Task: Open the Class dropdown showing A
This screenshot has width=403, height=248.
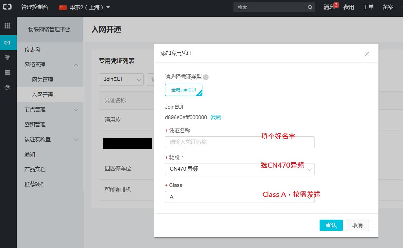Action: click(239, 197)
